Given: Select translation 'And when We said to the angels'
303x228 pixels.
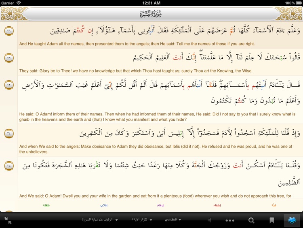Looking at the screenshot, I should 156,149.
